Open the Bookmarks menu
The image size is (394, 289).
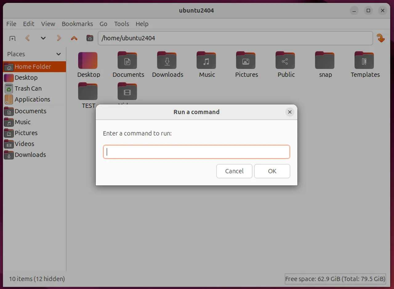(77, 24)
